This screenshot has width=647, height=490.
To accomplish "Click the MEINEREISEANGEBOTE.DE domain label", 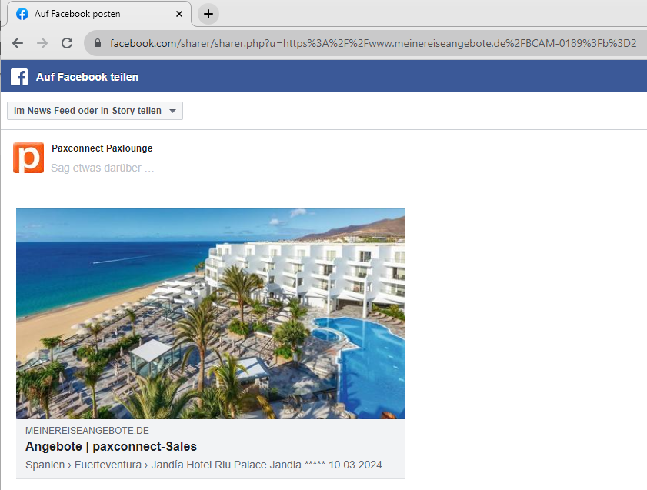I will [87, 431].
